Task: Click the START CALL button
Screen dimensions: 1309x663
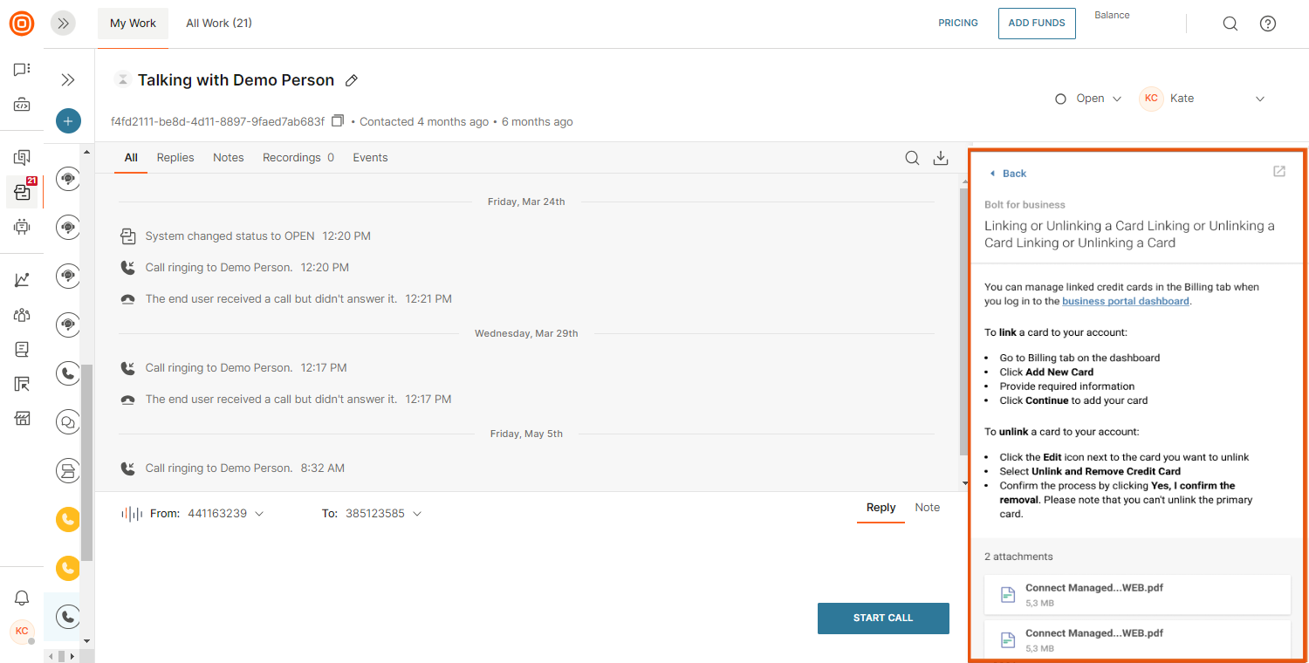Action: coord(883,618)
